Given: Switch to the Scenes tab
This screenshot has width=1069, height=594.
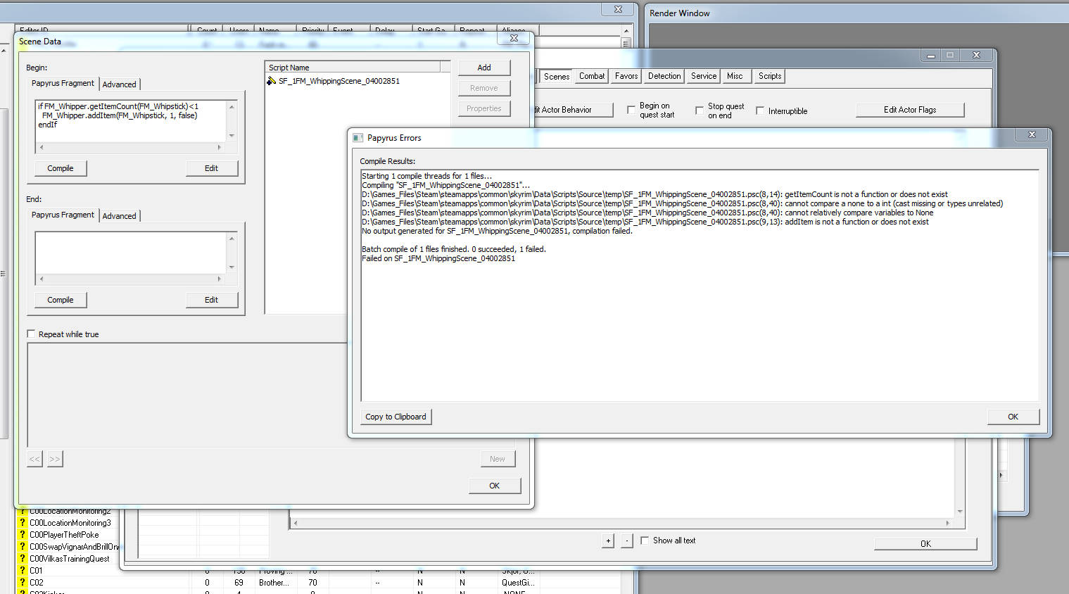Looking at the screenshot, I should click(557, 76).
